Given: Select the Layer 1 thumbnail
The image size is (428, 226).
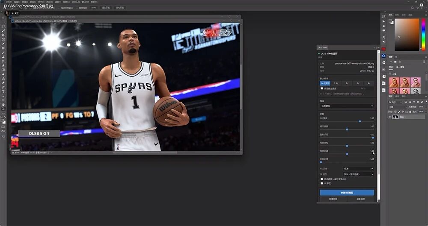Looking at the screenshot, I should click(395, 117).
